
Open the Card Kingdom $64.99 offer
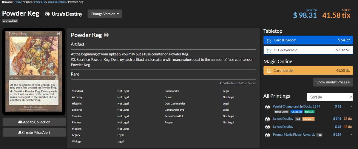coord(308,40)
